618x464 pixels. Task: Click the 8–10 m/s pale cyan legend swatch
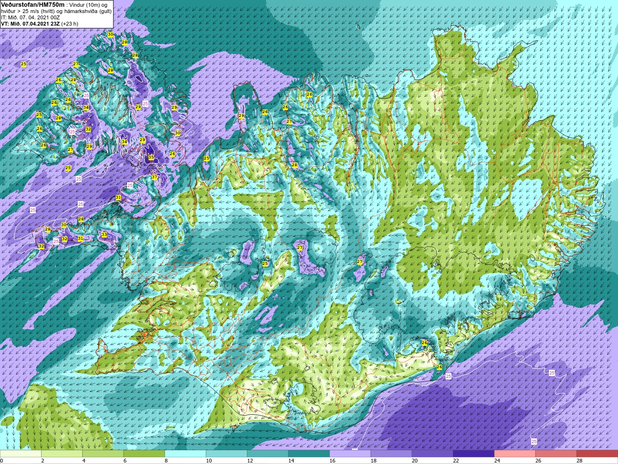click(185, 454)
